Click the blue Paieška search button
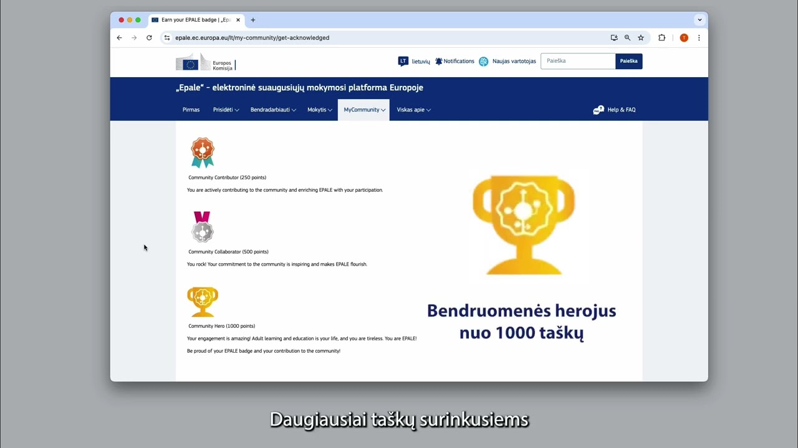798x448 pixels. pyautogui.click(x=628, y=61)
